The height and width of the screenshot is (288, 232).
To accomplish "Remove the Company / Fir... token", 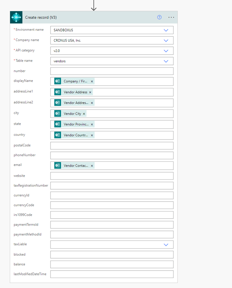I will (92, 81).
